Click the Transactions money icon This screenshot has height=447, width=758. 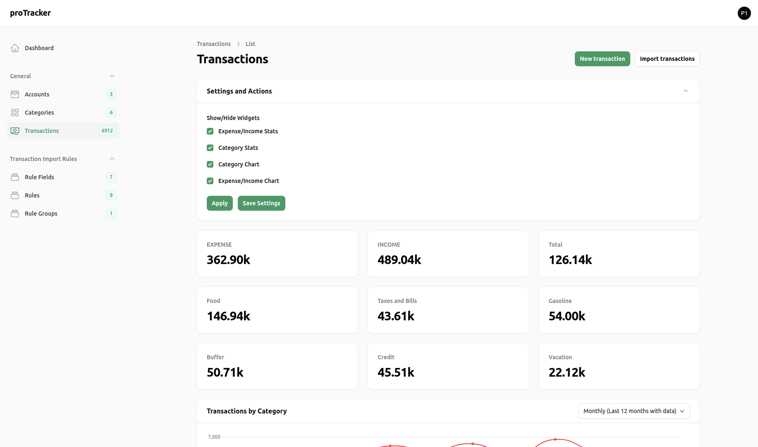point(15,131)
